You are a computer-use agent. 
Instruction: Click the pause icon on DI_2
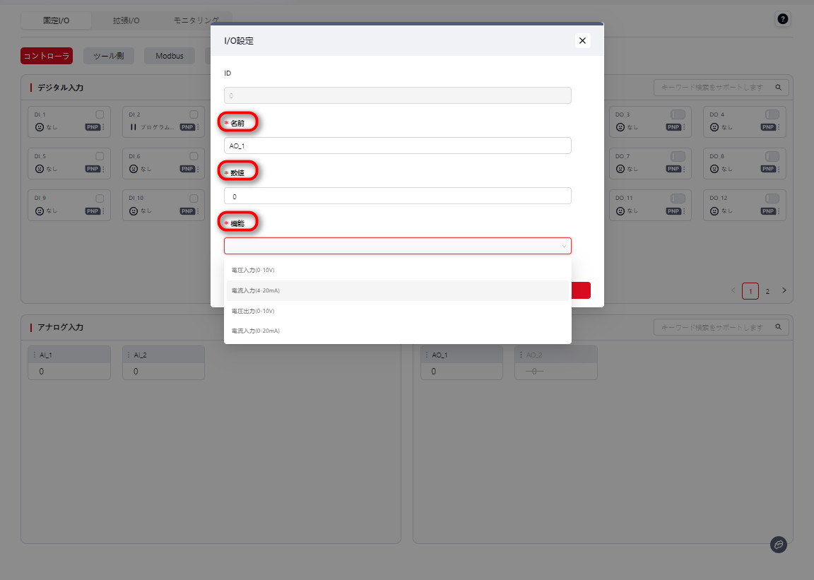(x=133, y=128)
